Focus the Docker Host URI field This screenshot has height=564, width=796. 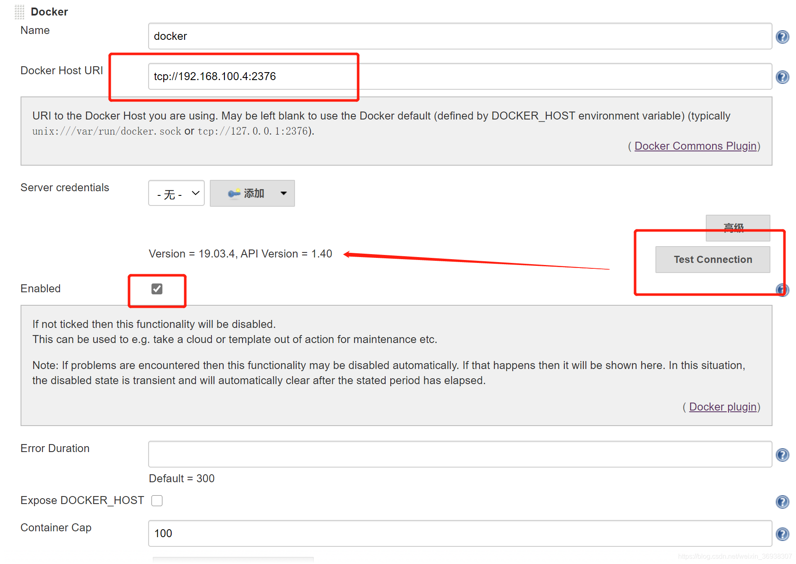(x=460, y=76)
